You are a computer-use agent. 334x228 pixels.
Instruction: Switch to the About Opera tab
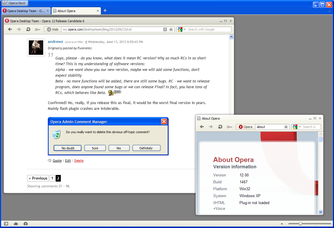coord(76,11)
